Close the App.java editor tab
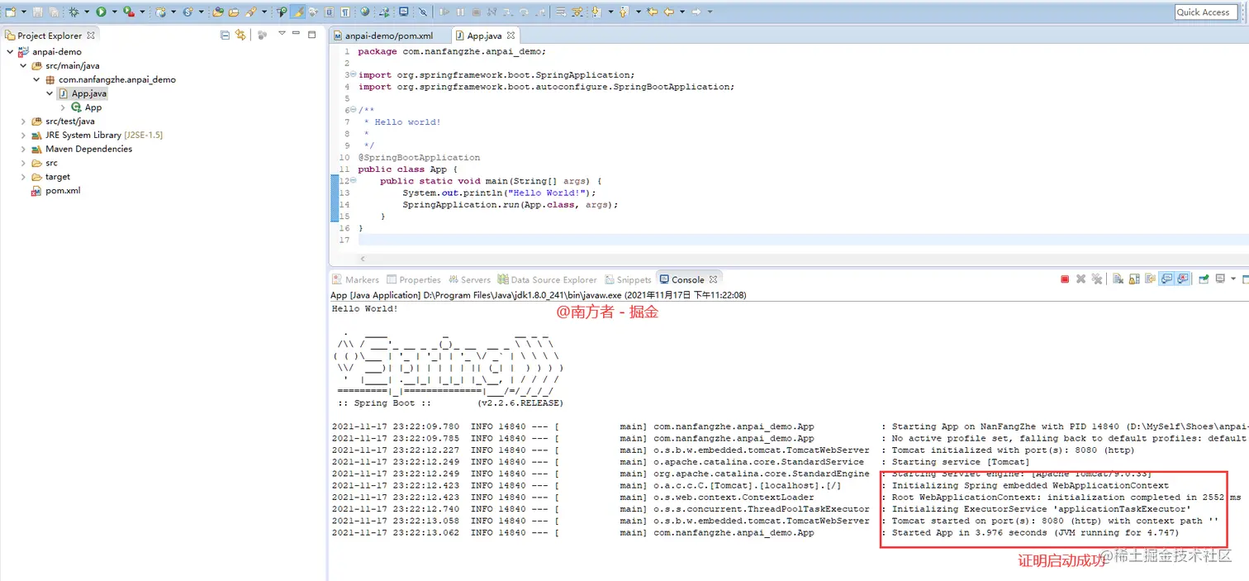Viewport: 1249px width, 581px height. [x=511, y=36]
